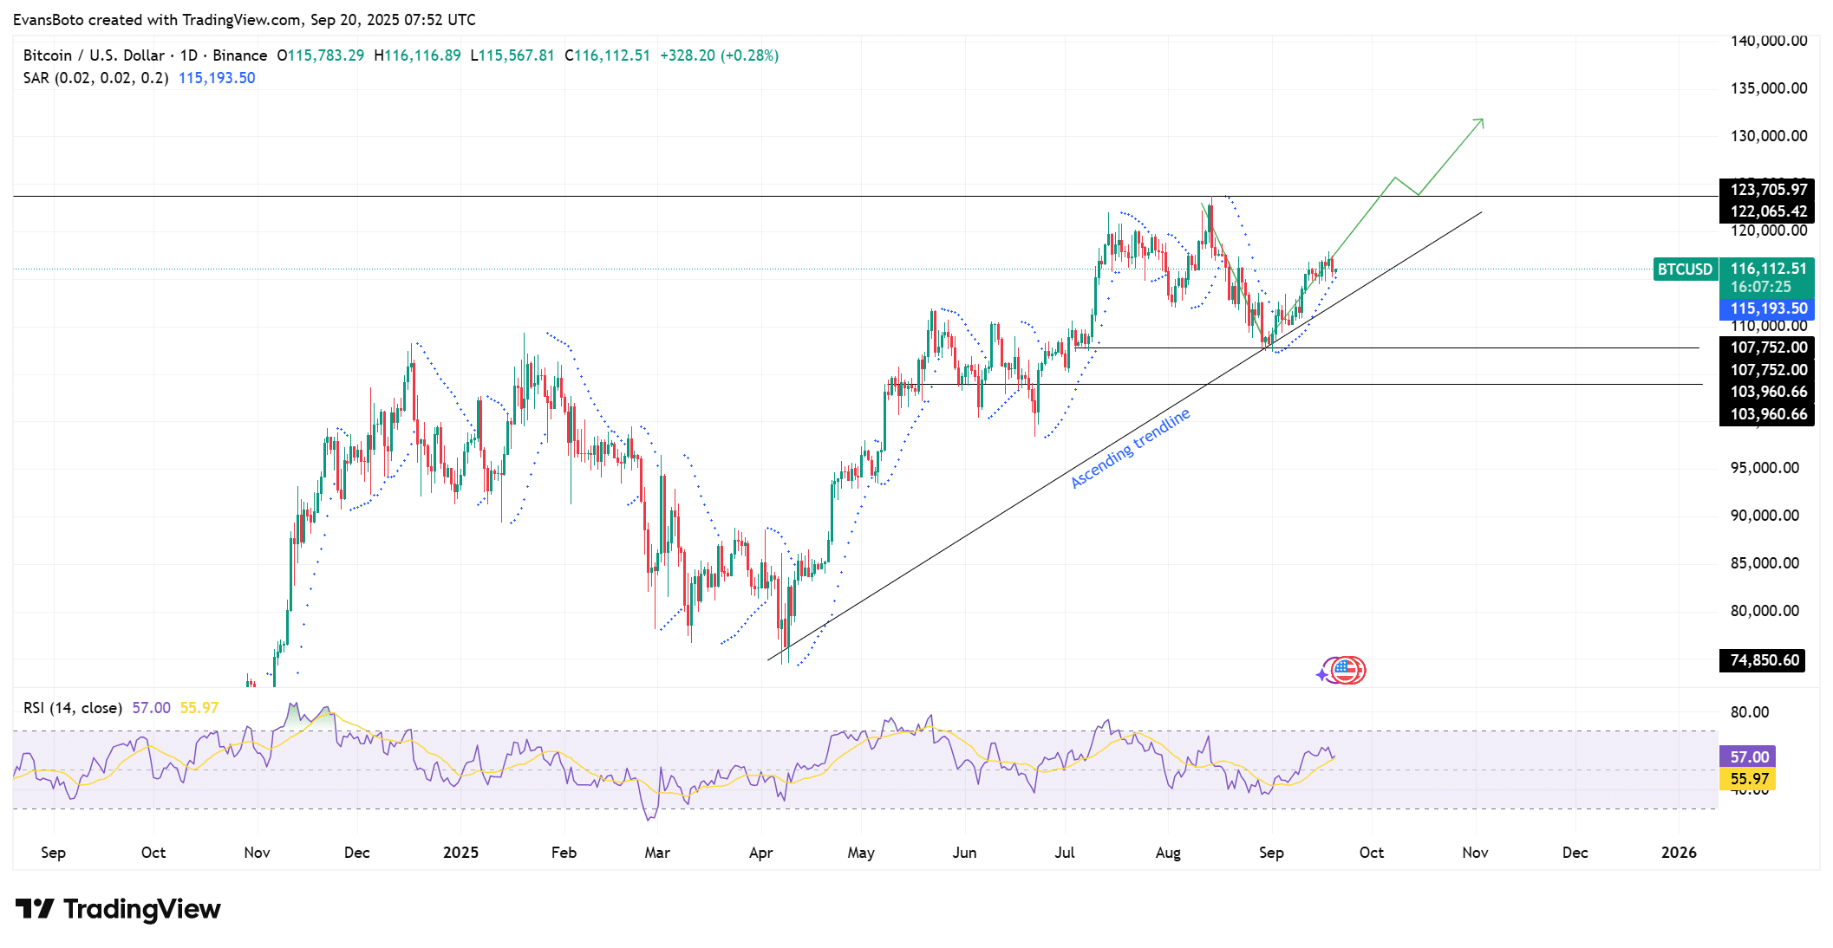The height and width of the screenshot is (948, 1833).
Task: Click the yellow RSI 55.97 value label
Action: [1749, 778]
